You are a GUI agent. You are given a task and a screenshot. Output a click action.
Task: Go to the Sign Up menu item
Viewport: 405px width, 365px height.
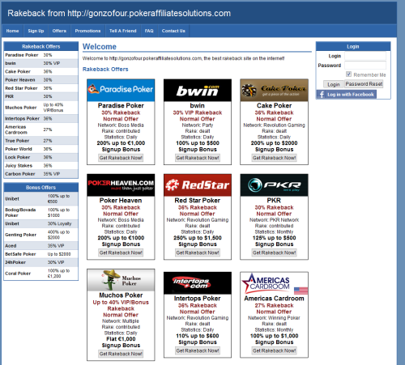point(36,31)
